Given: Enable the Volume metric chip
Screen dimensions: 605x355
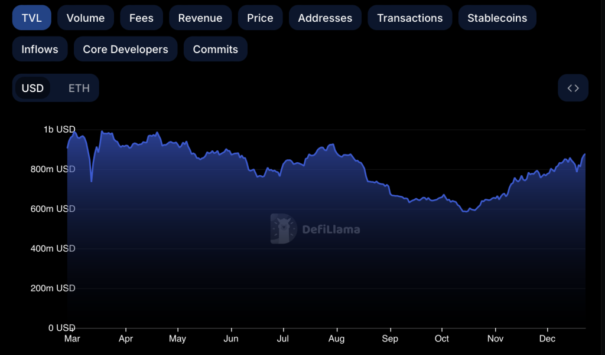Looking at the screenshot, I should 86,18.
